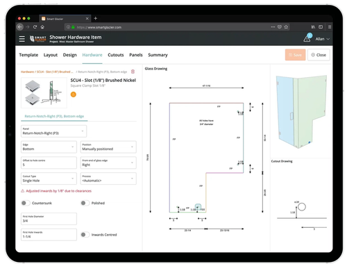Click the pocket shield icon in address bar
The height and width of the screenshot is (264, 347).
(x=280, y=27)
